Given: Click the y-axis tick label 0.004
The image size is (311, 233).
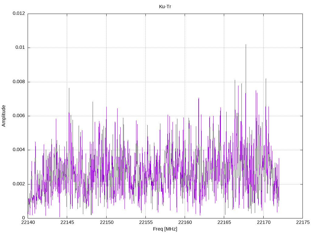Looking at the screenshot, I should [x=19, y=150].
